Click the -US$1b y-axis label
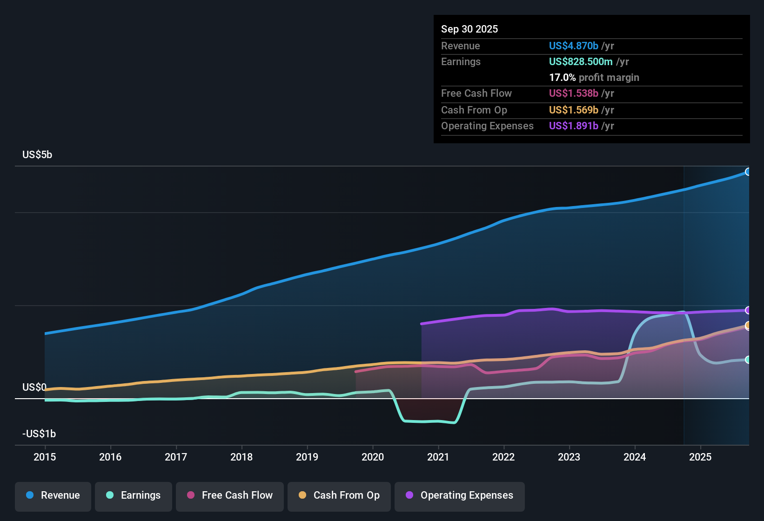 (x=39, y=434)
